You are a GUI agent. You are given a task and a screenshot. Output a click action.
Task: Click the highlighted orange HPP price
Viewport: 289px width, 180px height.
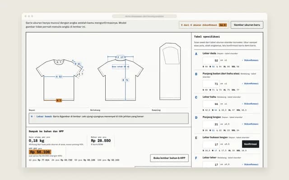coord(40,152)
